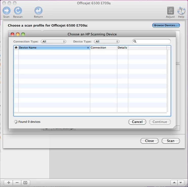Viewport: 188px width, 187px height.
Task: Sort by Device Name column
Action: (x=54, y=48)
